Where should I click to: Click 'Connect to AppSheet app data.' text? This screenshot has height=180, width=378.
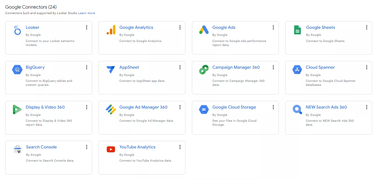[142, 81]
